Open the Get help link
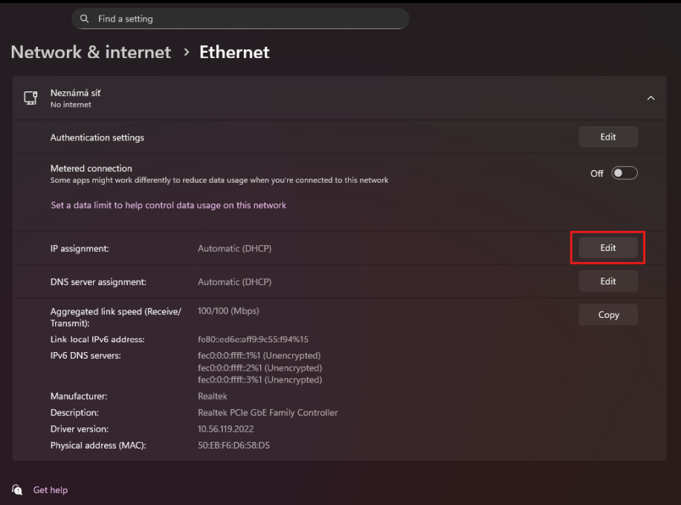 [x=51, y=490]
